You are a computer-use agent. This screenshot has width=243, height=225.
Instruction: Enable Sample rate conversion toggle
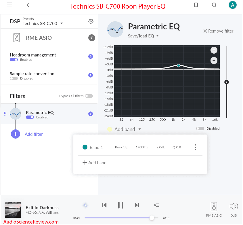tap(14, 78)
